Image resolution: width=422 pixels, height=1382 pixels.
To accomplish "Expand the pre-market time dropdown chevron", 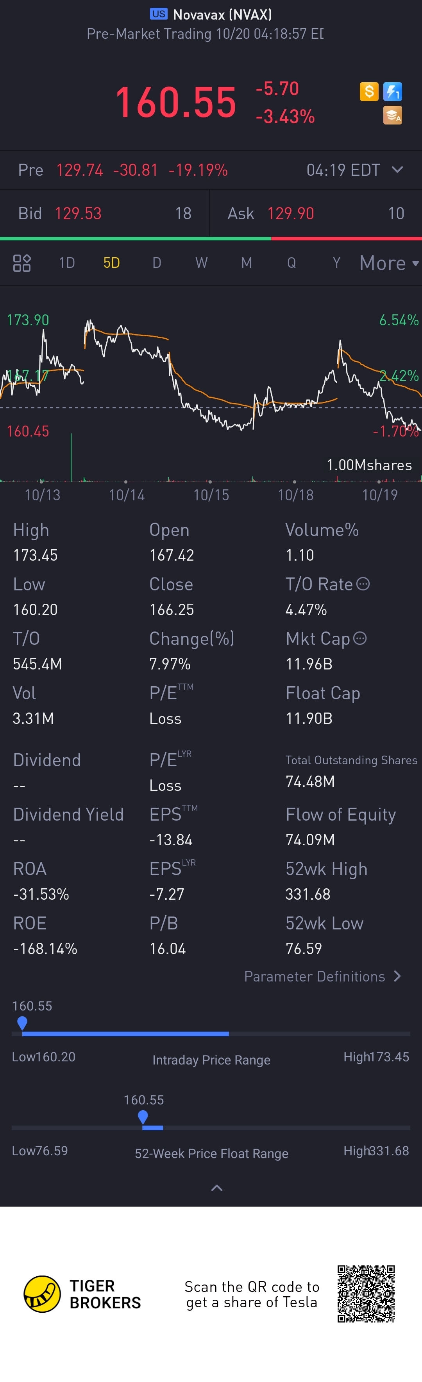I will tap(397, 170).
